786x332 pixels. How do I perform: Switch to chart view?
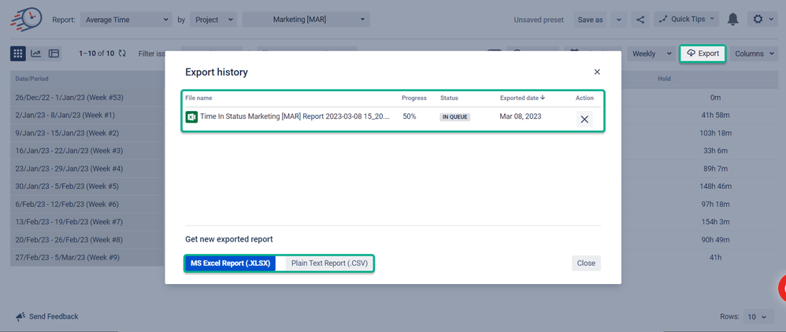click(x=35, y=53)
